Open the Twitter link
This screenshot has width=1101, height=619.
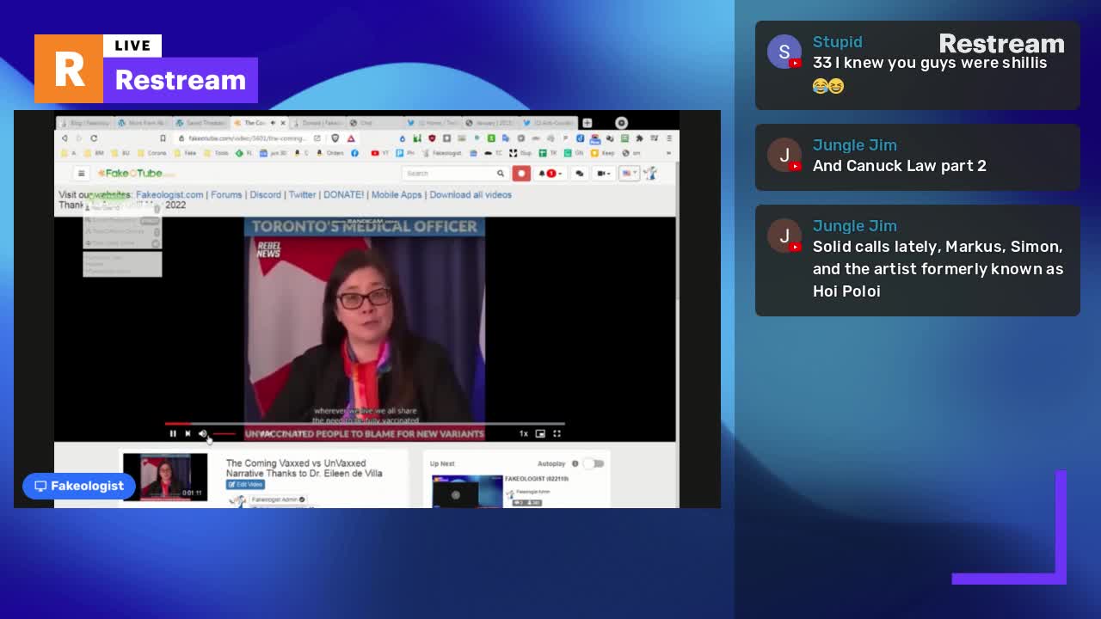(x=302, y=194)
